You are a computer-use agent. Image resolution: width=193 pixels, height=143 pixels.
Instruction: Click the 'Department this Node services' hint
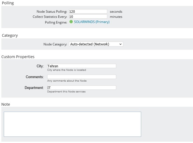(x=66, y=92)
